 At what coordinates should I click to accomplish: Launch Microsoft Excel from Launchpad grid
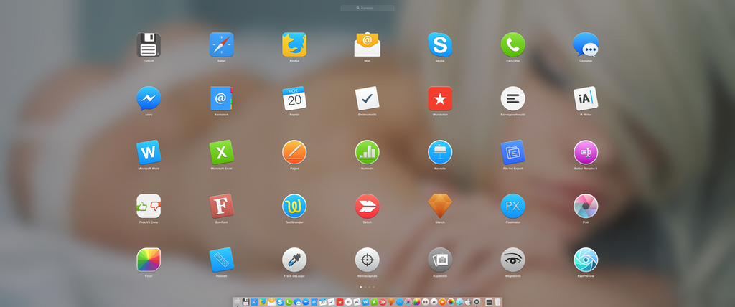pos(221,152)
